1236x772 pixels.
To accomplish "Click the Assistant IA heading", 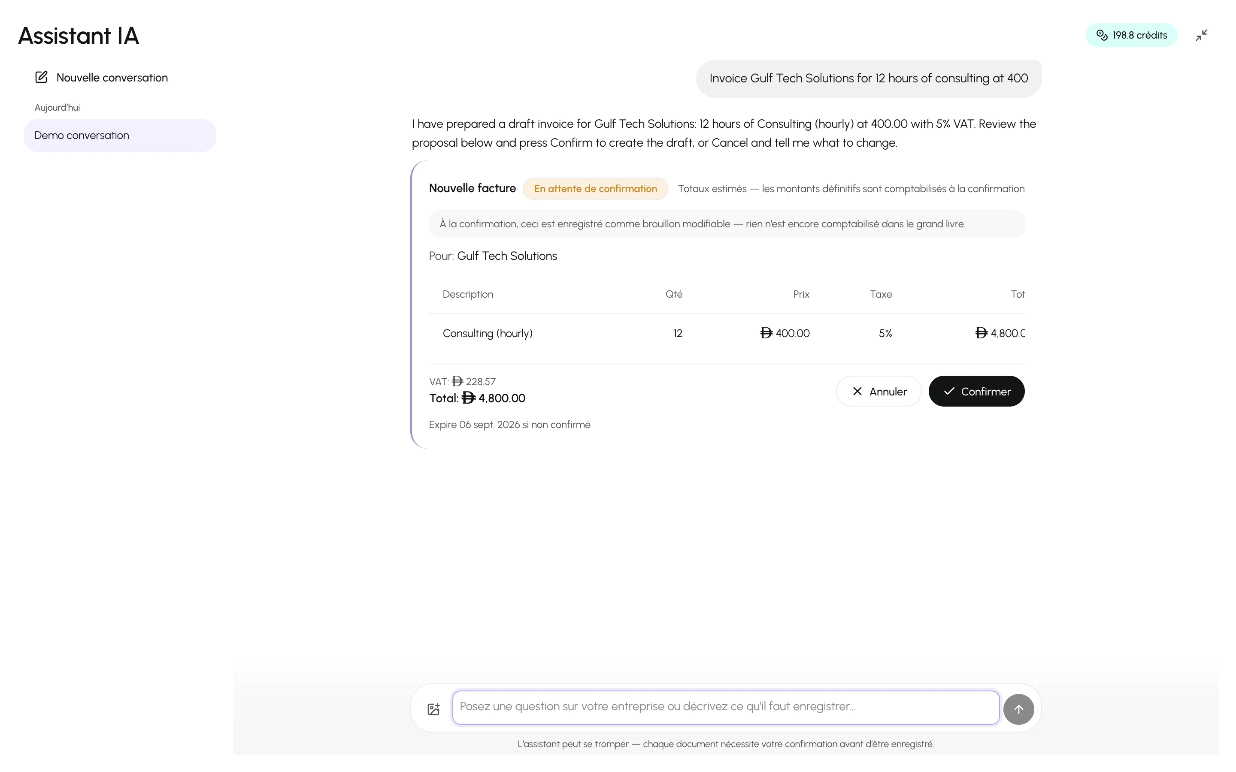I will 79,36.
